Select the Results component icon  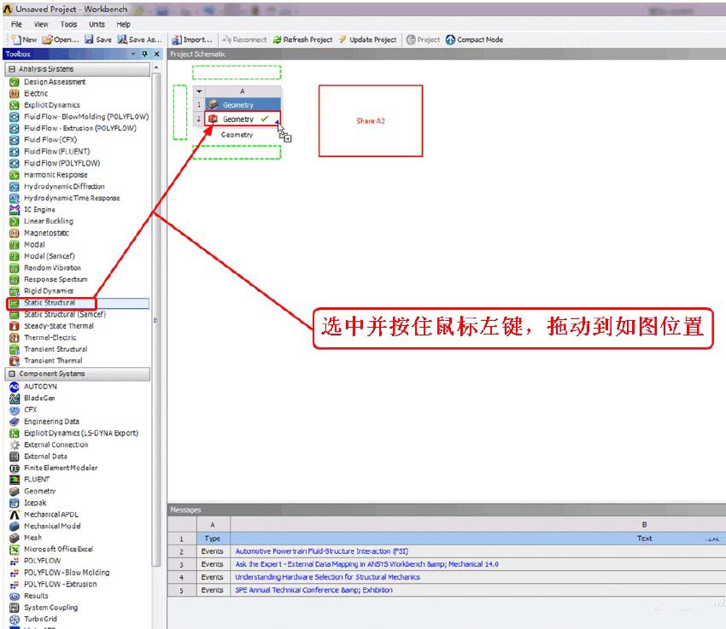point(15,596)
